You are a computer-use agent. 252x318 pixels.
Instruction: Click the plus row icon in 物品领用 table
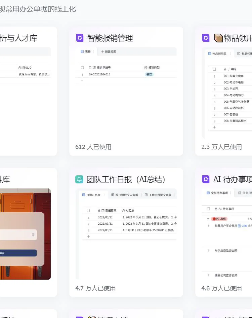point(214,127)
